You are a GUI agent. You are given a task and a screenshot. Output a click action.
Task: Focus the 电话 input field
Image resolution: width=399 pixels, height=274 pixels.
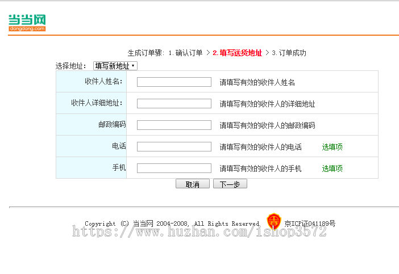tap(174, 147)
